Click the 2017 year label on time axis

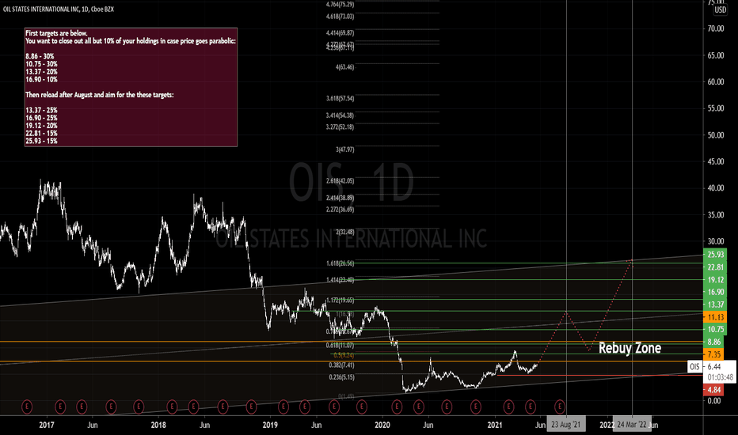tap(47, 426)
